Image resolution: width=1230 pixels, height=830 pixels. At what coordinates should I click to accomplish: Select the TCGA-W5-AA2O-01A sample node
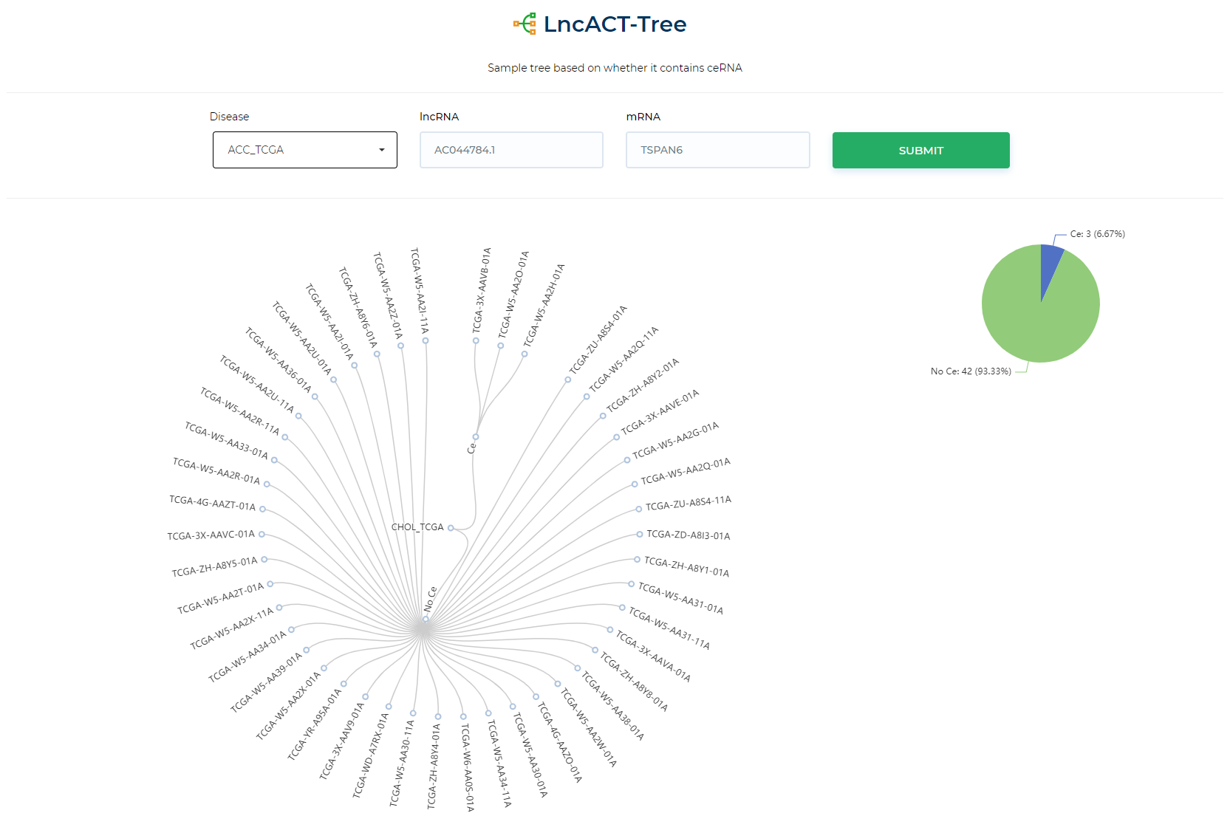click(500, 346)
